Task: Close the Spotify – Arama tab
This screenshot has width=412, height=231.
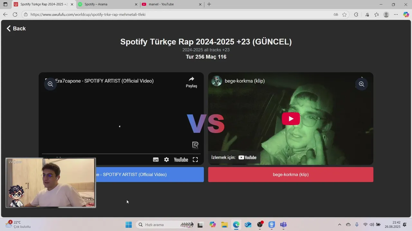Action: click(x=136, y=4)
